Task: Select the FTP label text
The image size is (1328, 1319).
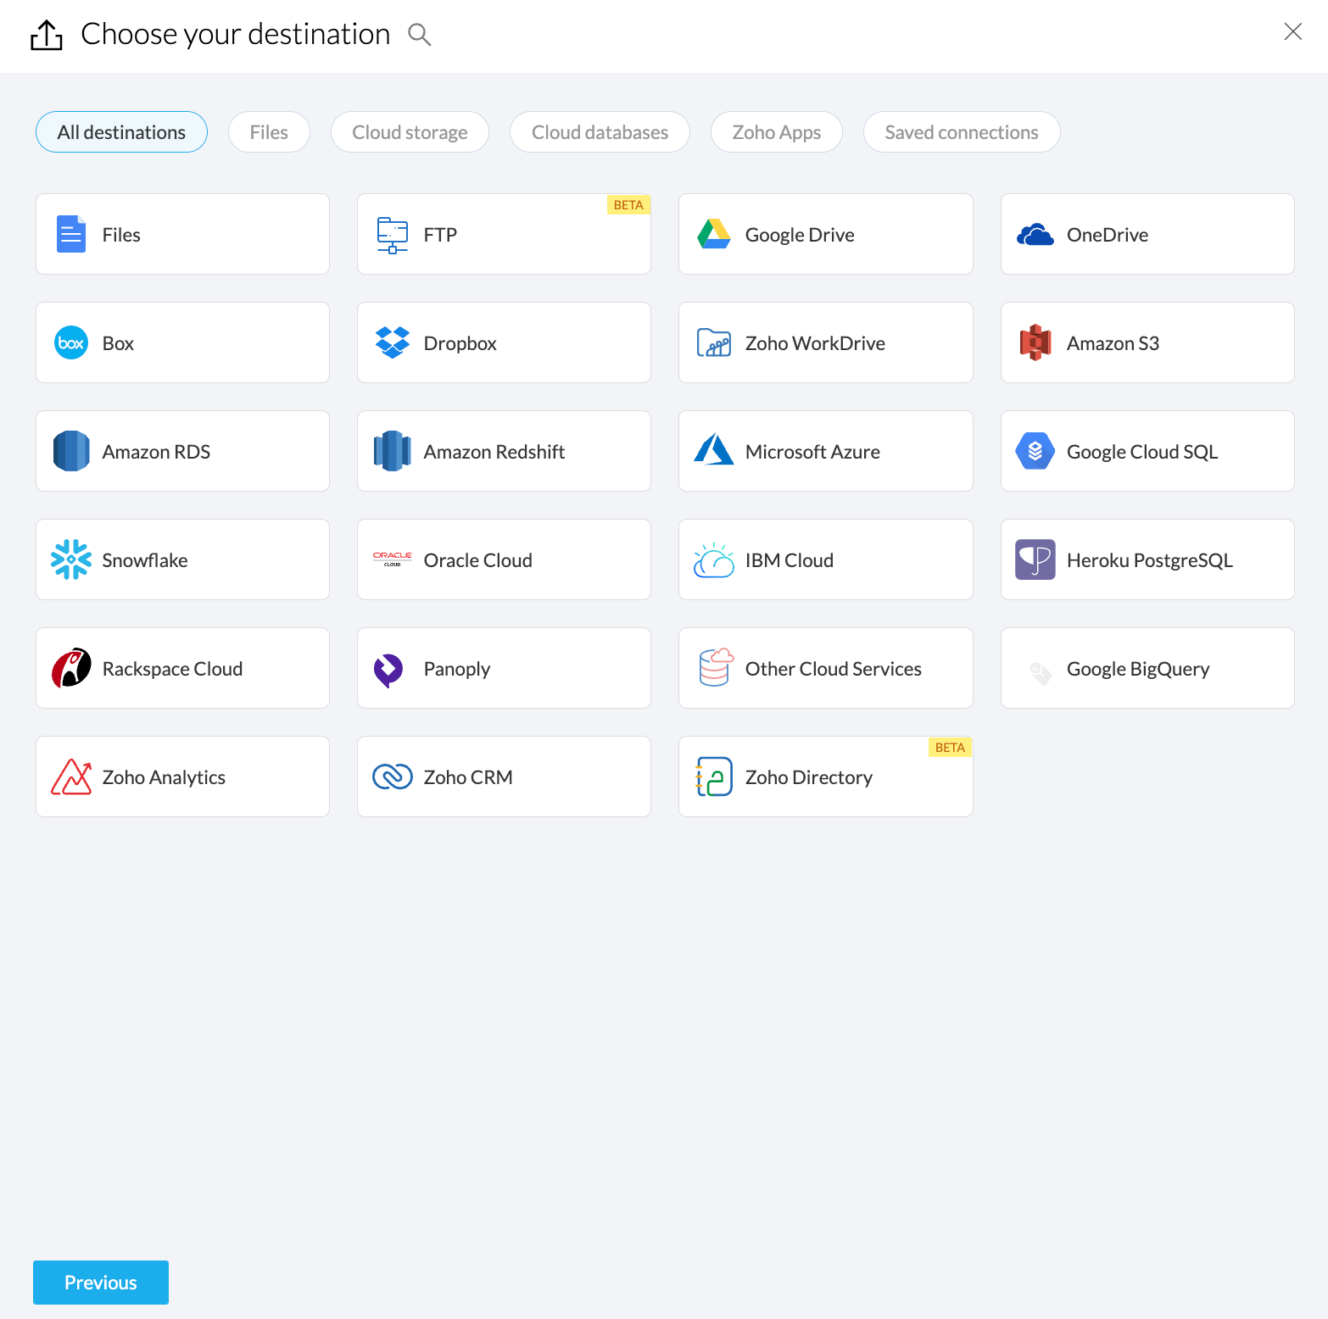Action: [440, 235]
